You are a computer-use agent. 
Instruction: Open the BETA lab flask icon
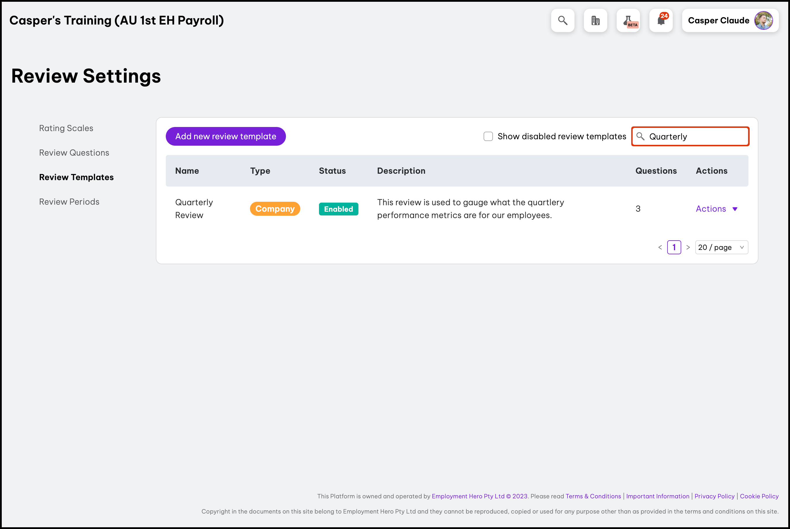point(628,20)
